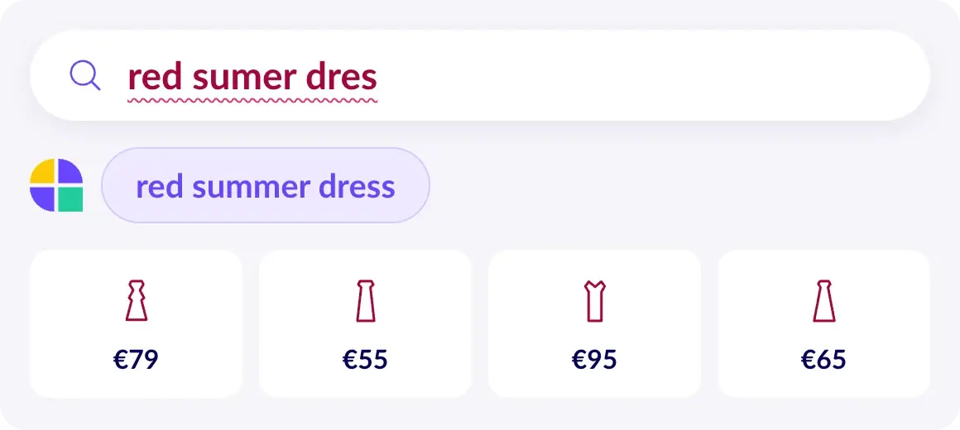Click the magnifying glass search icon

point(85,76)
